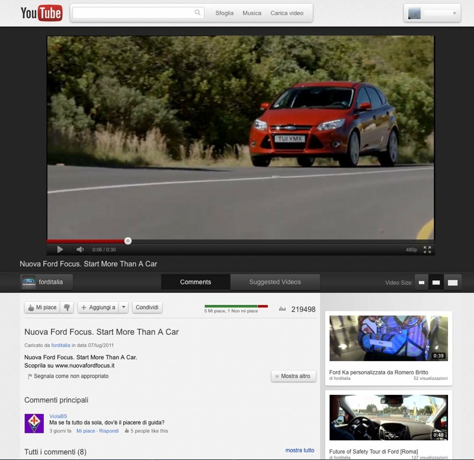This screenshot has height=460, width=474.
Task: Click the like/dislike ratio bar
Action: pos(236,306)
